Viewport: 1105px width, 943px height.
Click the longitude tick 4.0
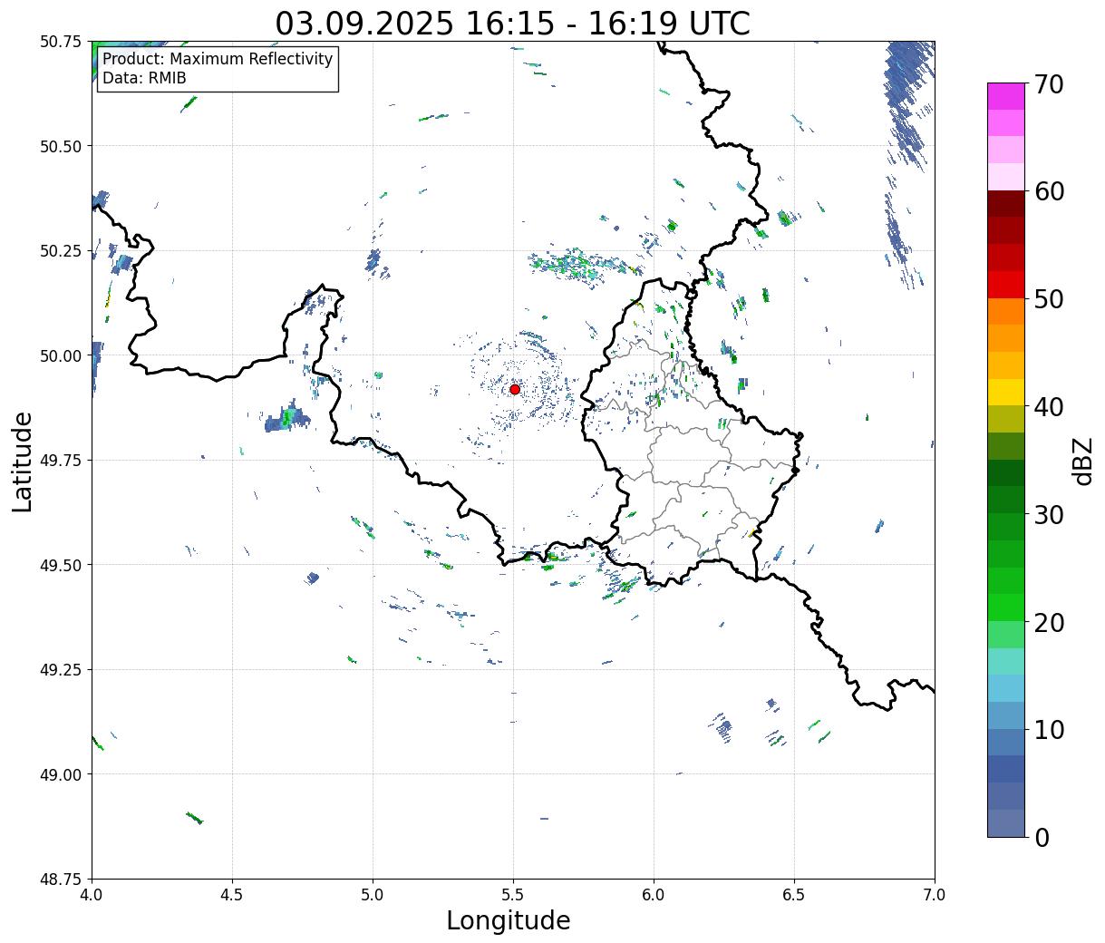[92, 895]
